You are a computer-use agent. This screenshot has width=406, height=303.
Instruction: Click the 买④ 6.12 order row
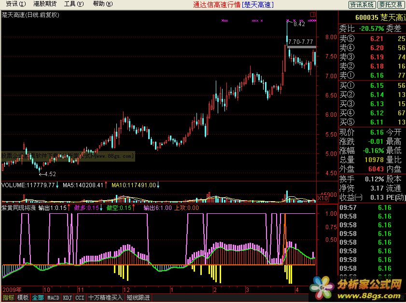372,113
